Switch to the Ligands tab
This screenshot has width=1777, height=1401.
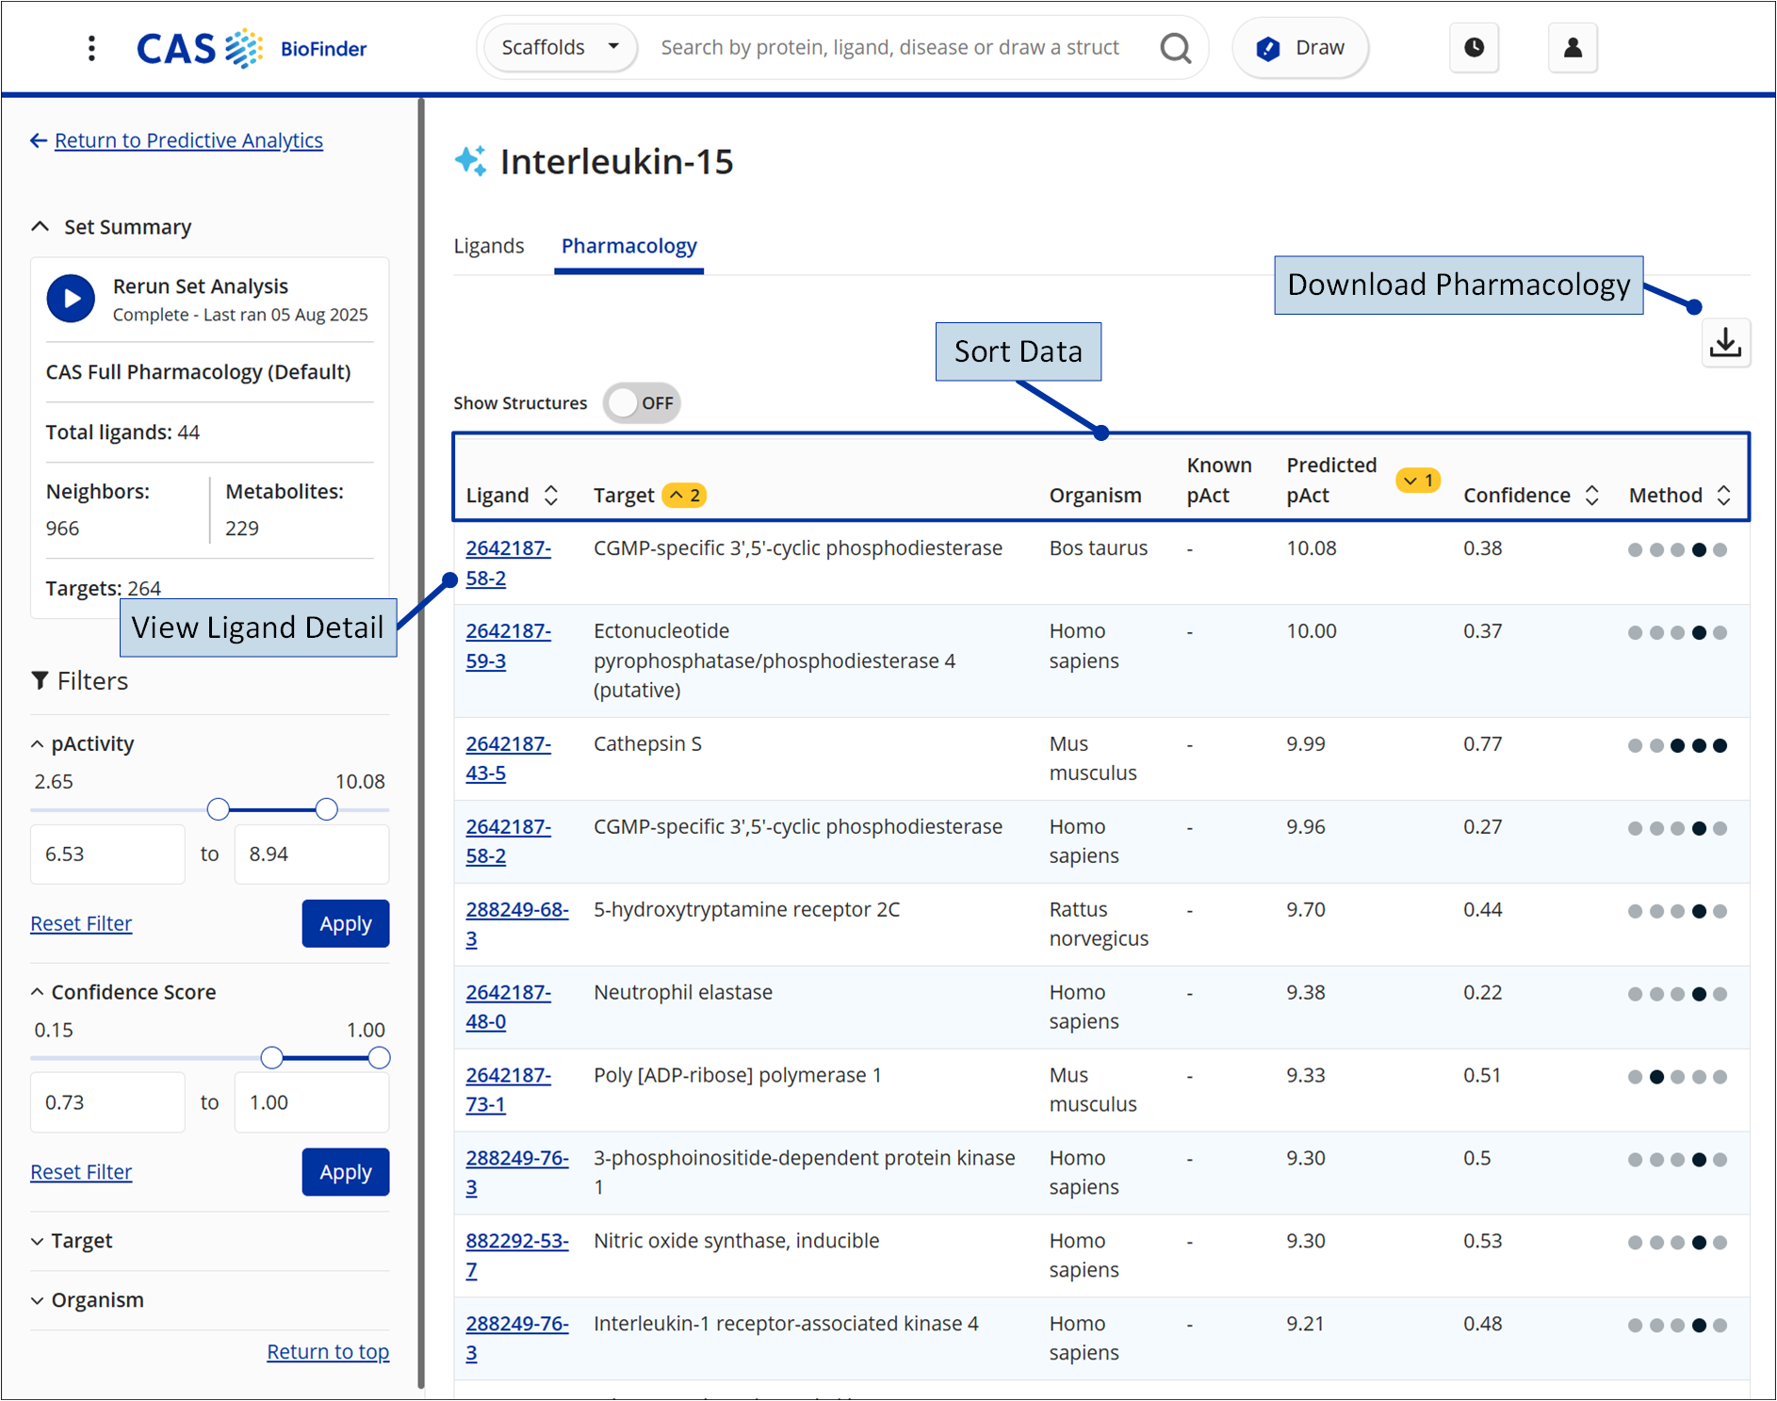click(488, 246)
